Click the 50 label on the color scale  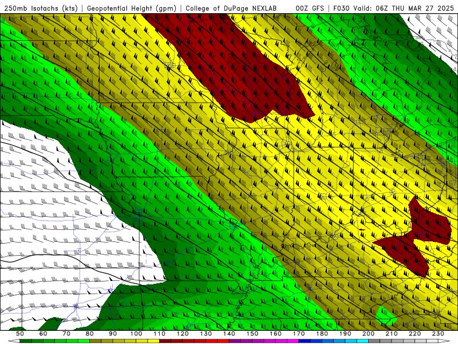(20, 334)
